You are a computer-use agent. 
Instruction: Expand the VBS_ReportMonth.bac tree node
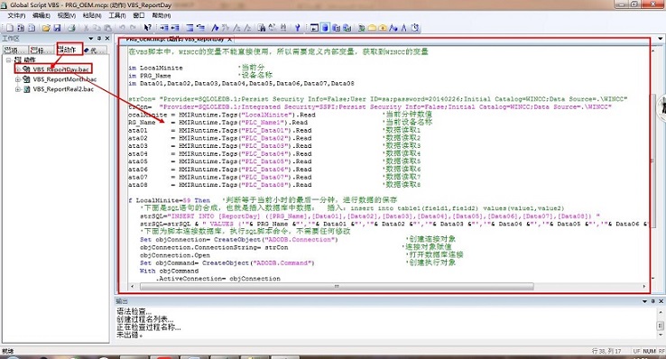[18, 79]
